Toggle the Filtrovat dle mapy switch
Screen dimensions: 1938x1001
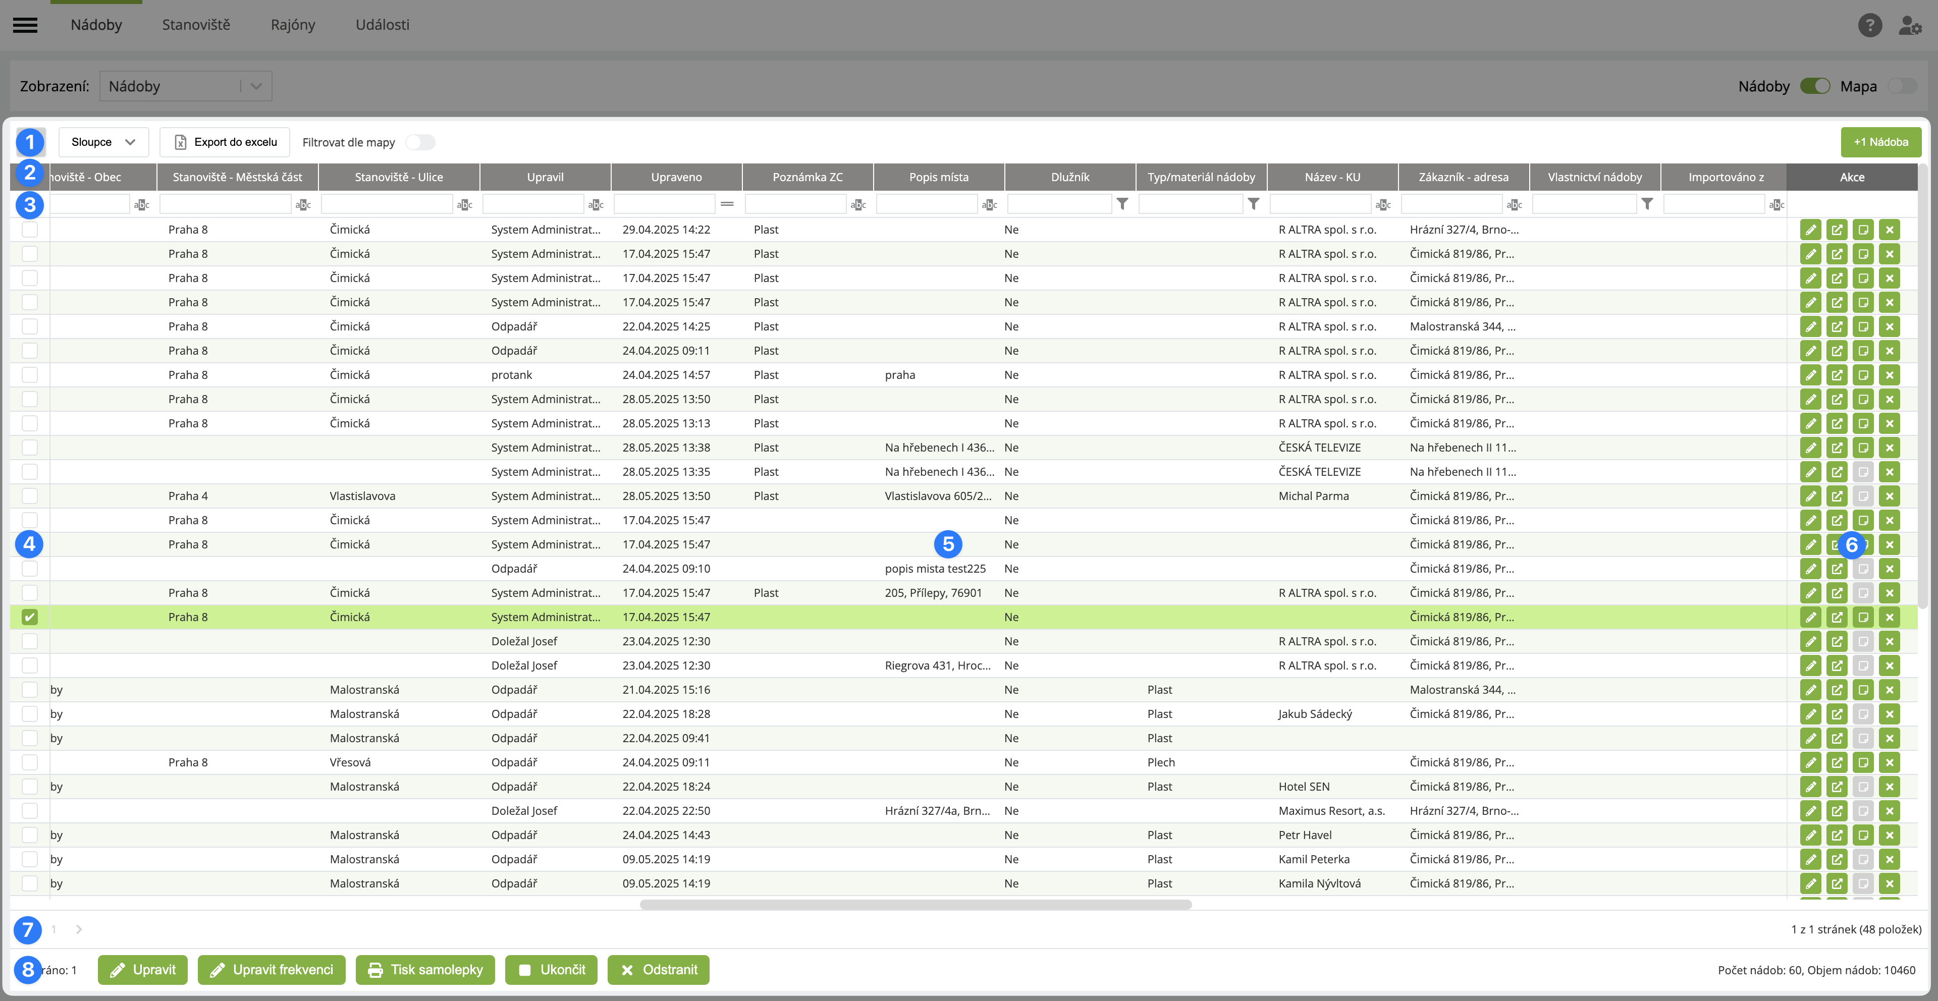point(420,142)
